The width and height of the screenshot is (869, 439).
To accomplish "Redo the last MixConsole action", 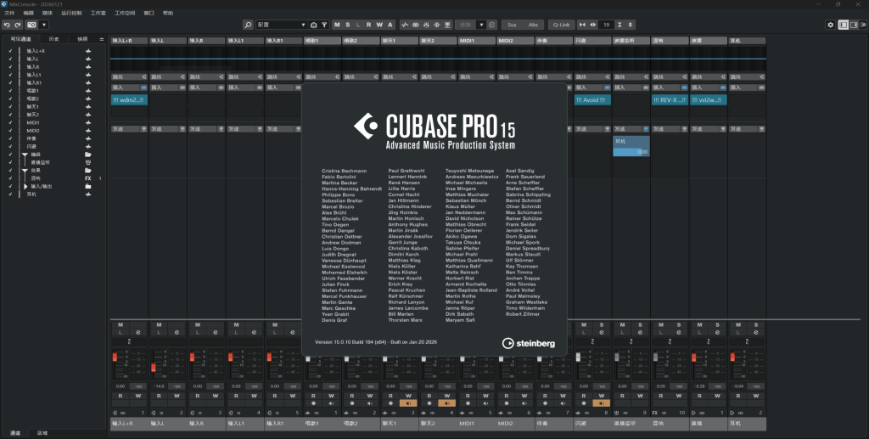I will [x=18, y=25].
